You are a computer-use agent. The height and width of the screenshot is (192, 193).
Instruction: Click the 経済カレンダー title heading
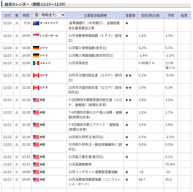pos(35,4)
